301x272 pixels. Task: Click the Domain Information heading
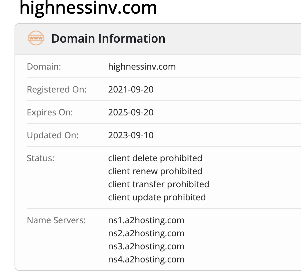click(108, 39)
